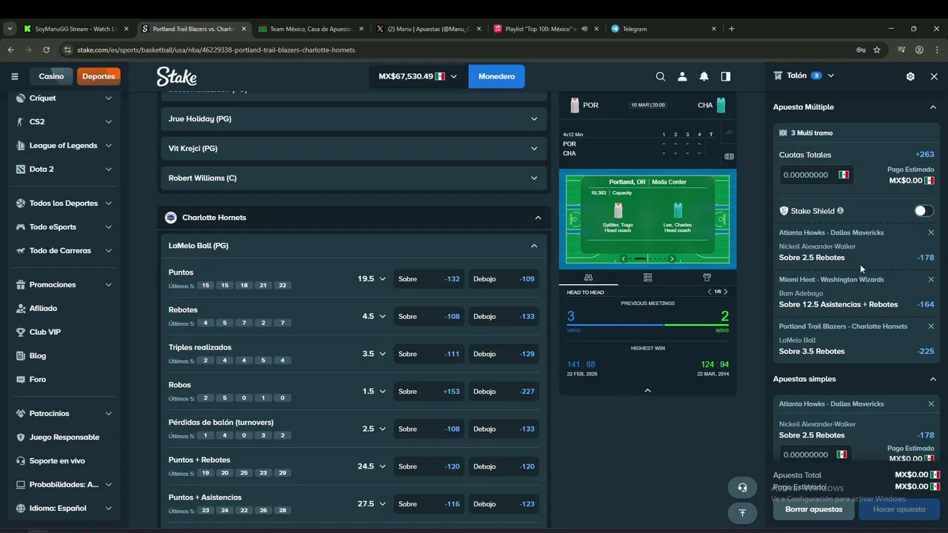Viewport: 948px width, 533px height.
Task: Open Promociones in the sidebar
Action: tap(64, 284)
